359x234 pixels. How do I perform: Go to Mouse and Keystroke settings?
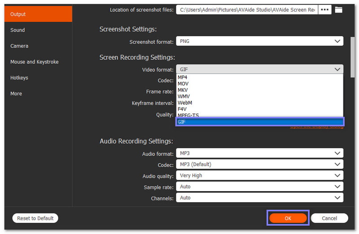[x=35, y=62]
